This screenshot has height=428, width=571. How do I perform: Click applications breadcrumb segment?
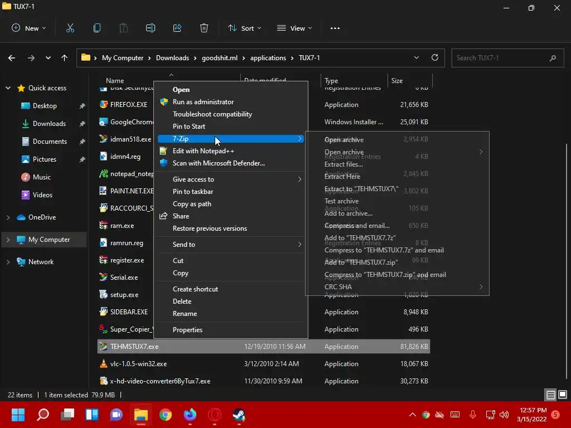click(268, 58)
